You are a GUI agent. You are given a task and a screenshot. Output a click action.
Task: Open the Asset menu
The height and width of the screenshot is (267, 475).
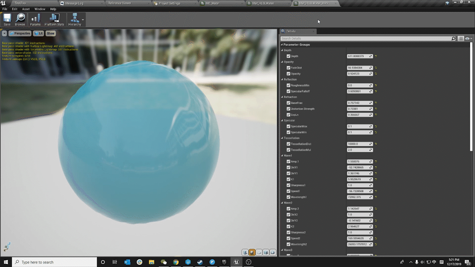[26, 9]
